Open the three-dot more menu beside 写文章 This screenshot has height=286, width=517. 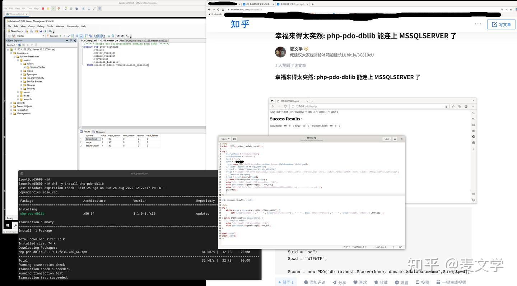pos(478,24)
